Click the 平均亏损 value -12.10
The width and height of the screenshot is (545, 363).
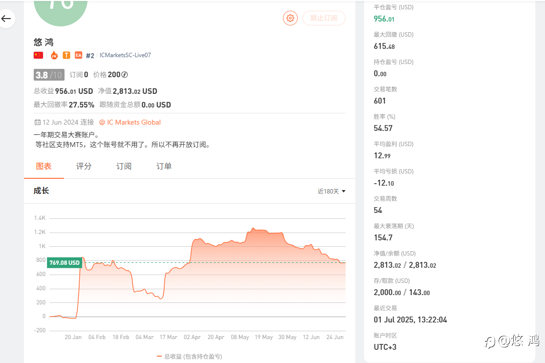pos(384,183)
